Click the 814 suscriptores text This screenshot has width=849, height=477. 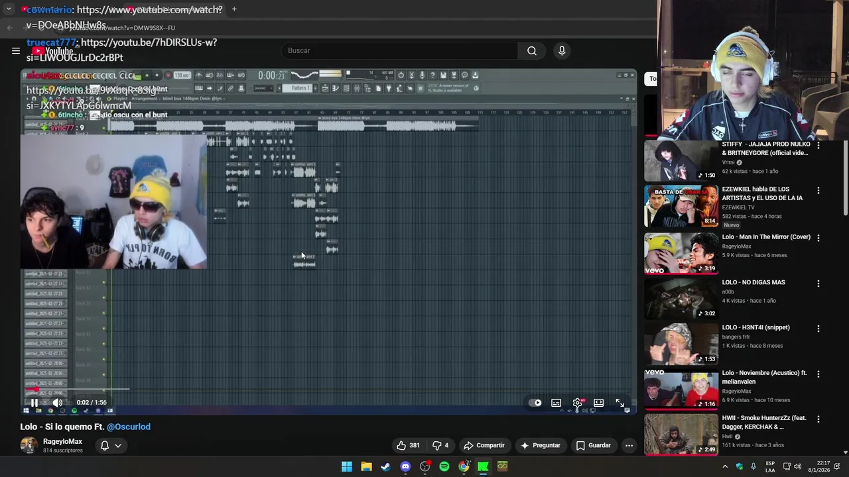click(x=63, y=450)
